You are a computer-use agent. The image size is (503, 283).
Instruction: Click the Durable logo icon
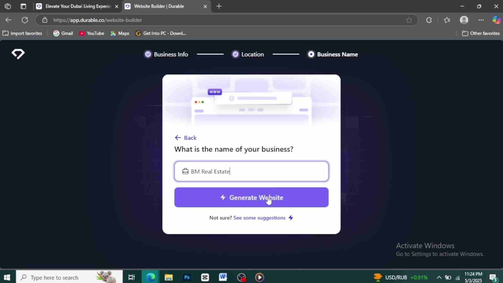pyautogui.click(x=18, y=54)
